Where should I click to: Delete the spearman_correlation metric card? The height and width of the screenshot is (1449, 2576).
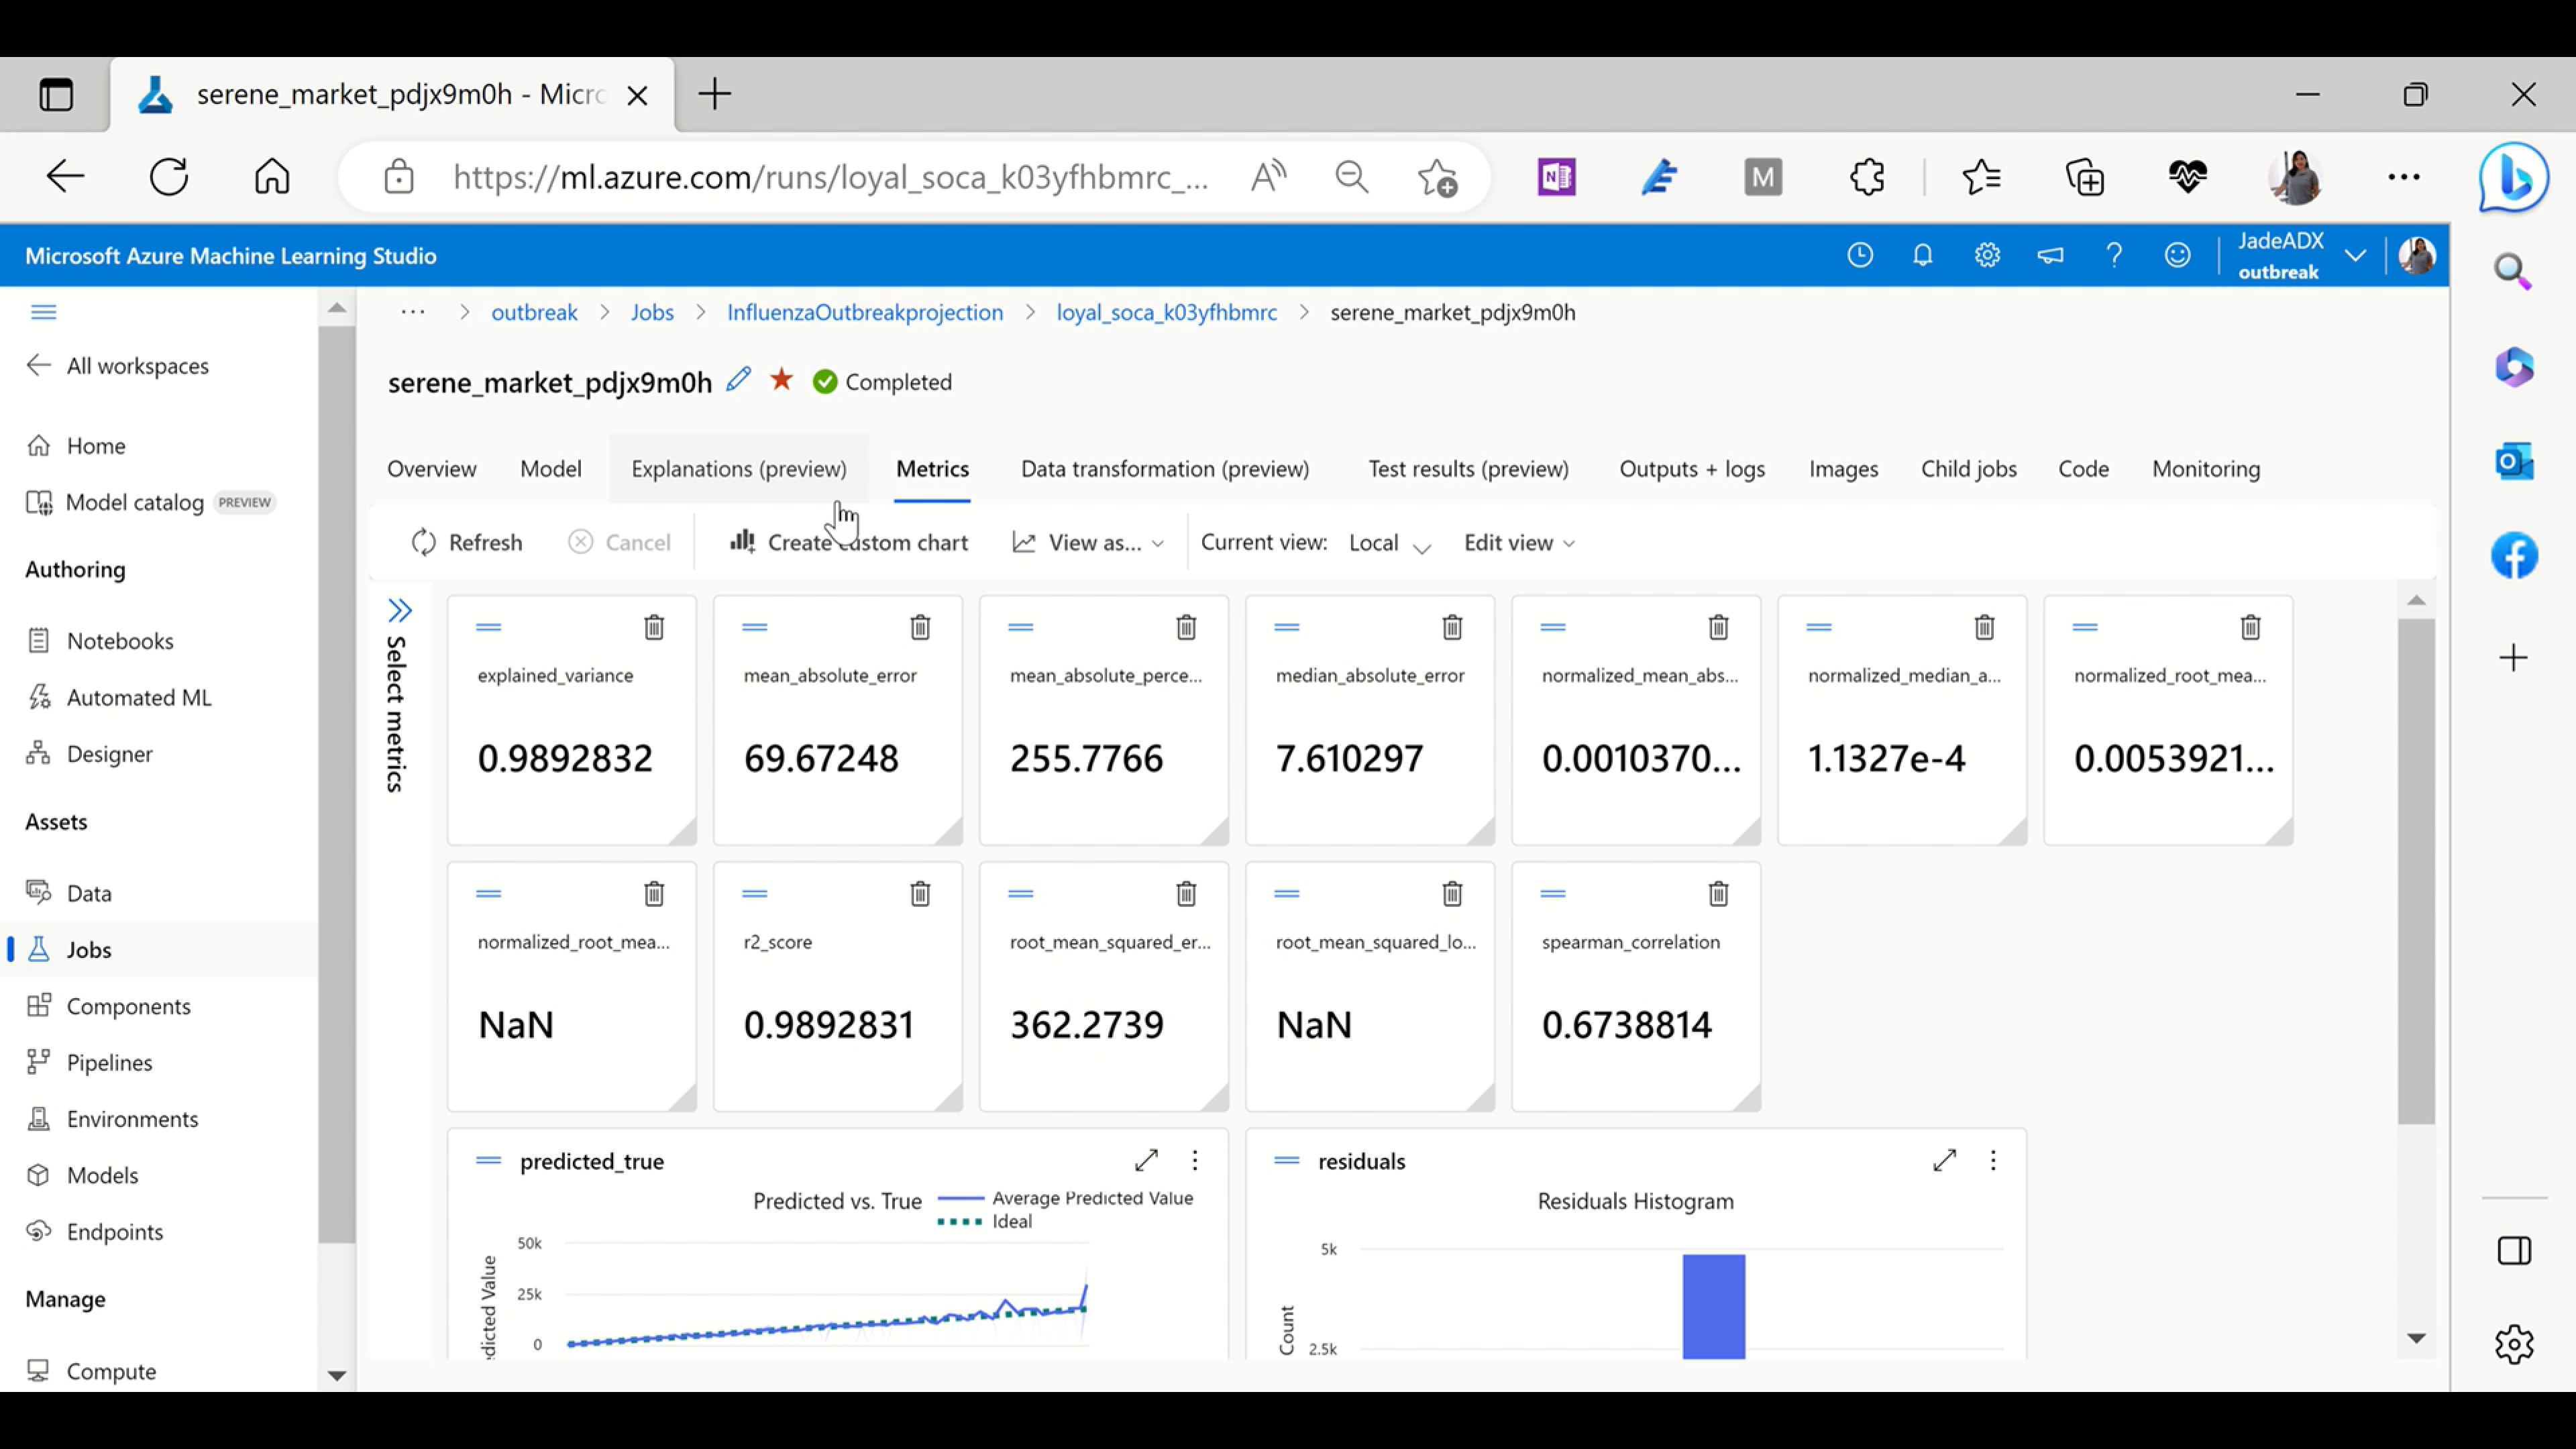click(x=1718, y=893)
